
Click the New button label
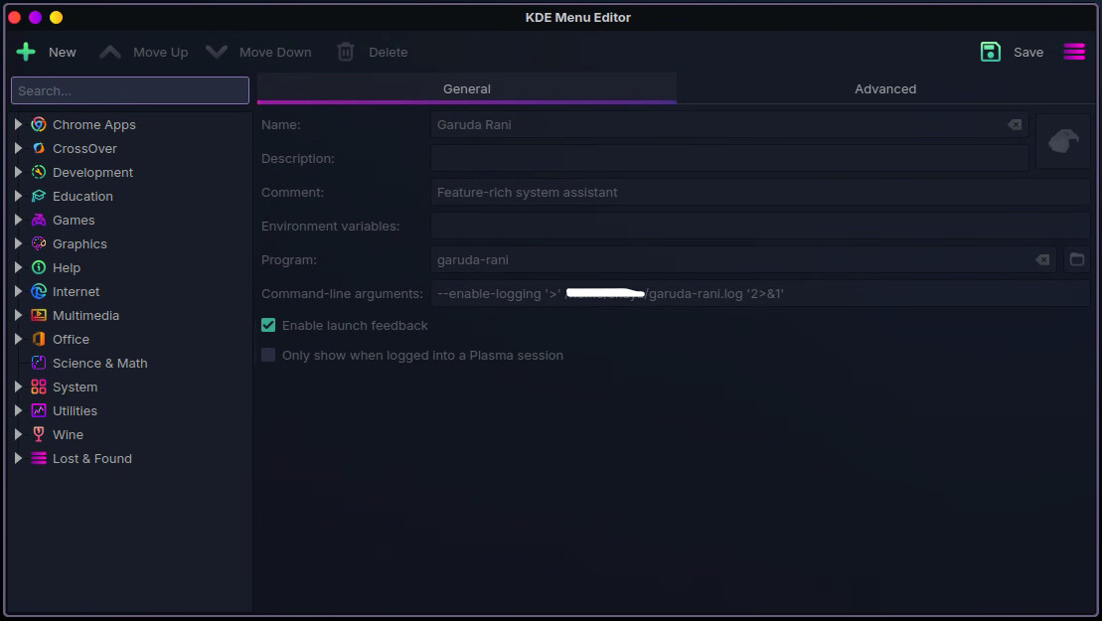click(63, 53)
